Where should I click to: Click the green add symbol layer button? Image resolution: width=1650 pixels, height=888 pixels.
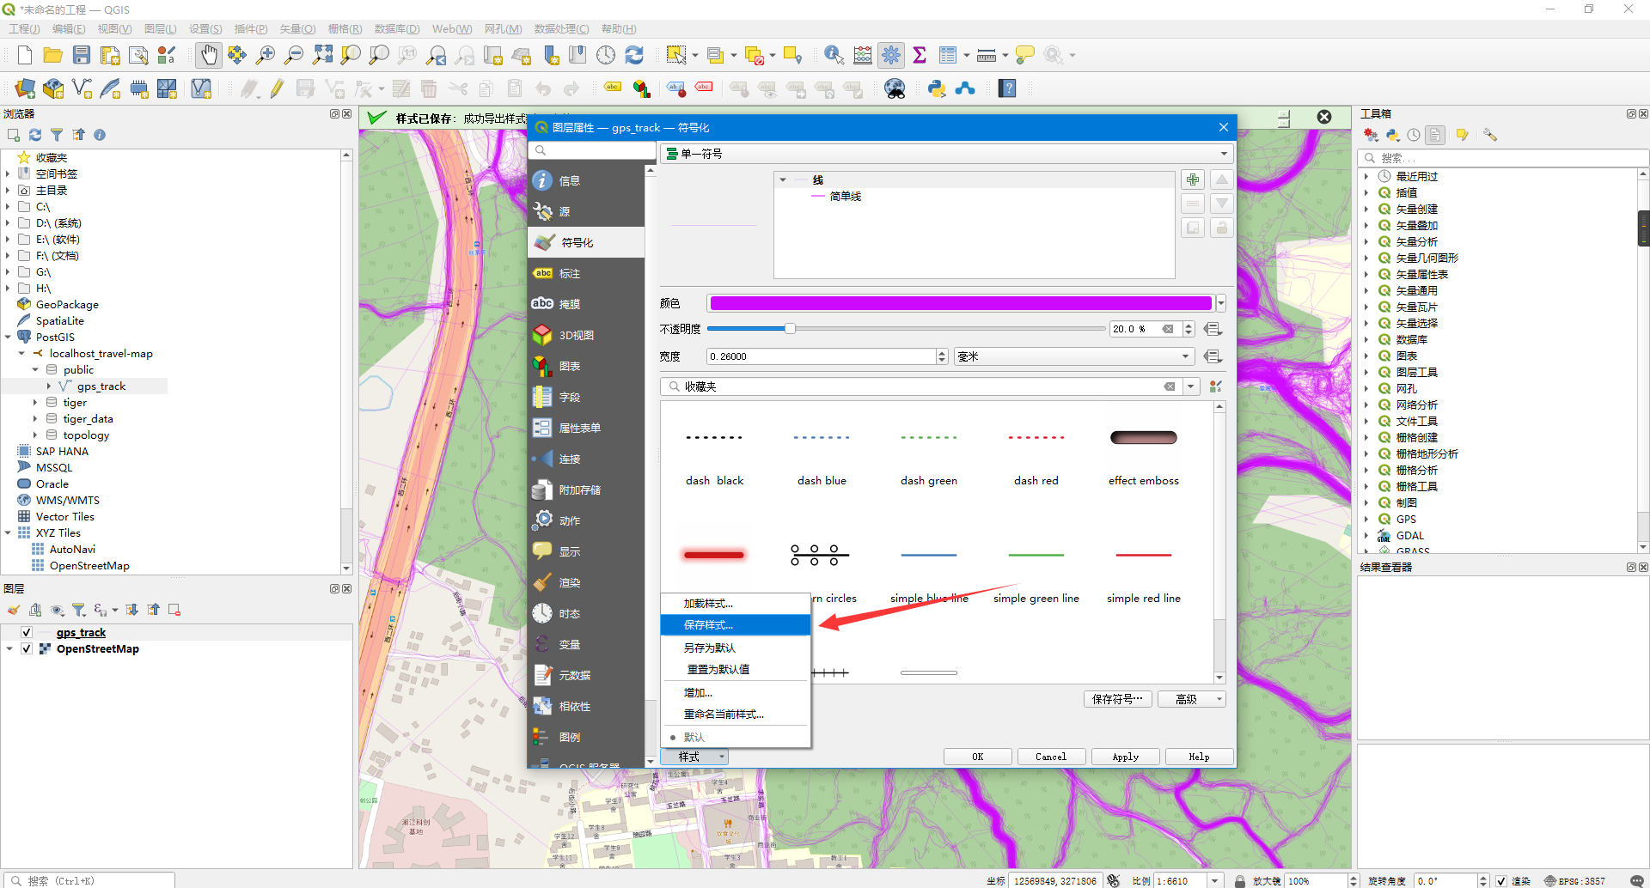(x=1193, y=179)
